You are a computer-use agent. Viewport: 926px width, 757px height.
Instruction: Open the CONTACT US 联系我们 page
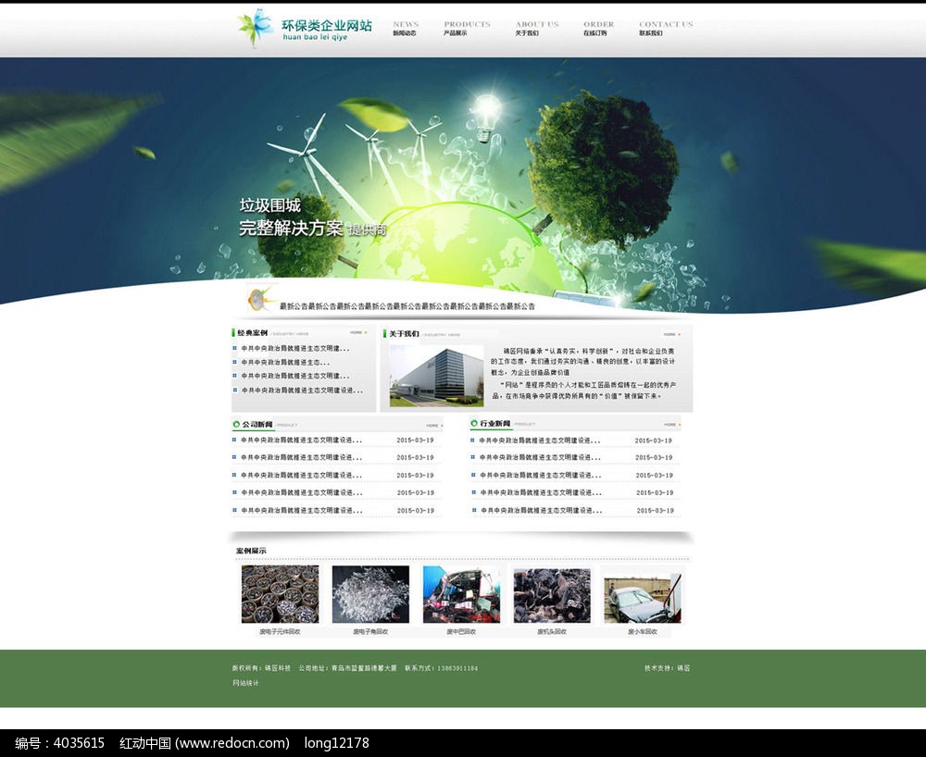[665, 29]
